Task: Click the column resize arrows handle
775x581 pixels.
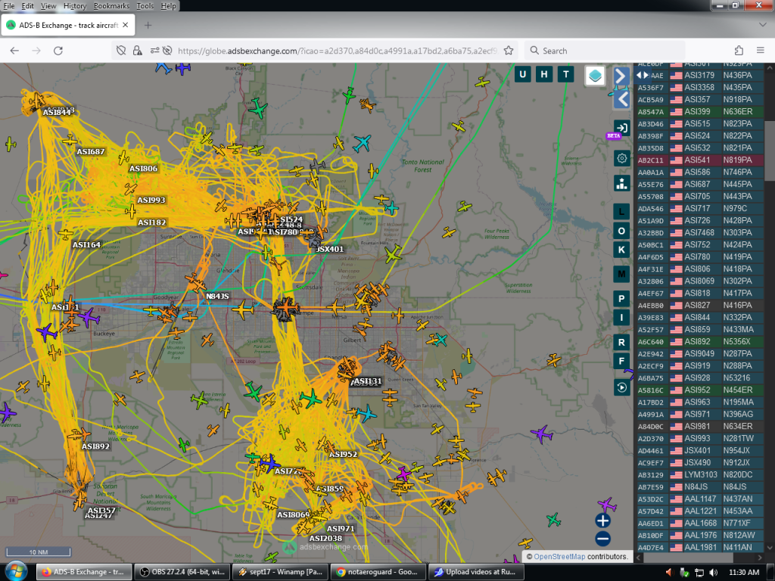Action: pyautogui.click(x=643, y=75)
